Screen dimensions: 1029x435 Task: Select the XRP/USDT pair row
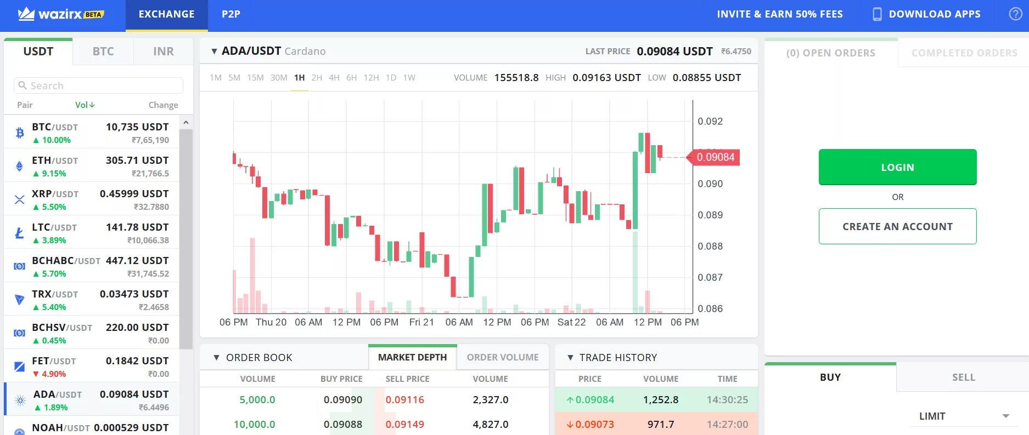[92, 199]
